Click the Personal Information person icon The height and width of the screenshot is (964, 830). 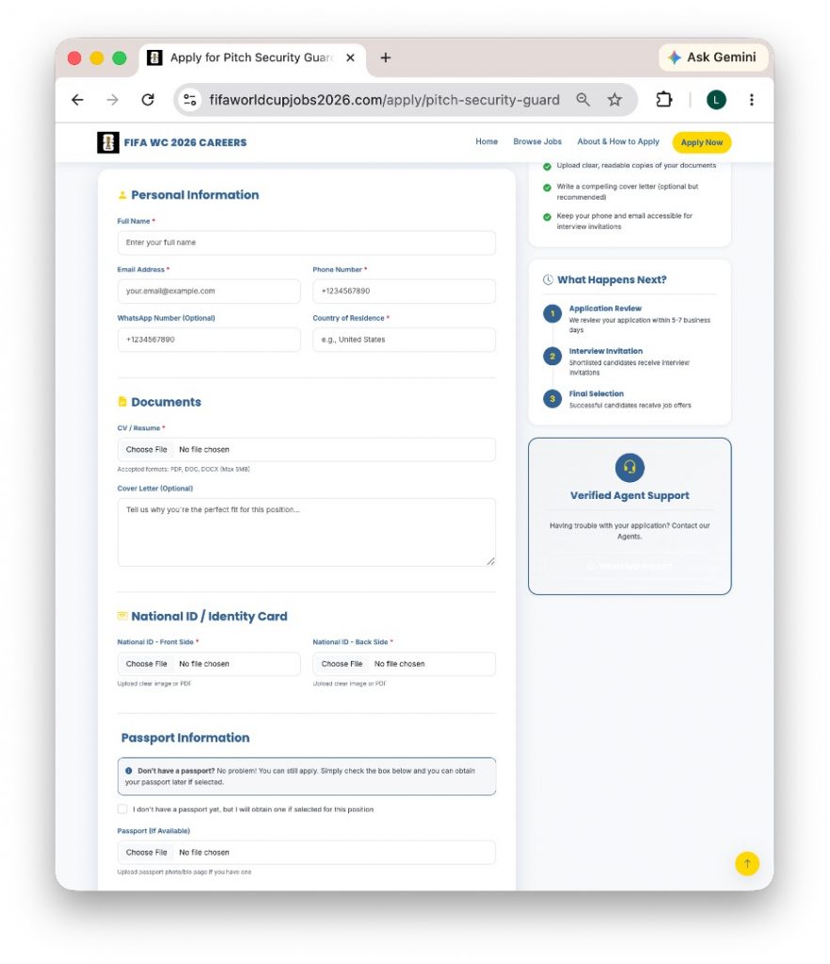(122, 195)
